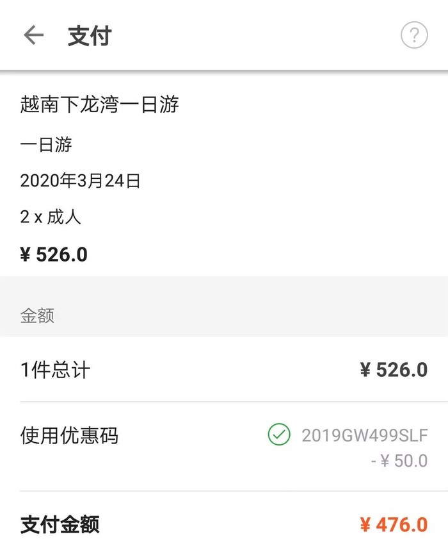Tap the blank area right of 2020年3月24日
Image resolution: width=448 pixels, height=548 pixels.
(288, 181)
